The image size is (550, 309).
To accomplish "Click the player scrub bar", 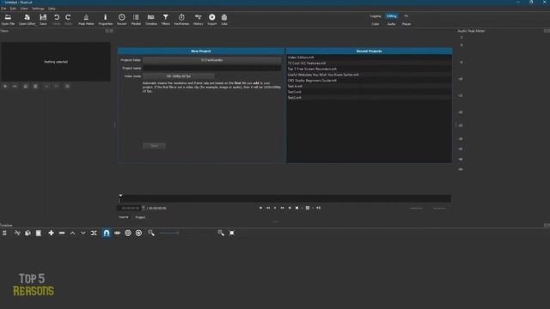I will point(284,198).
